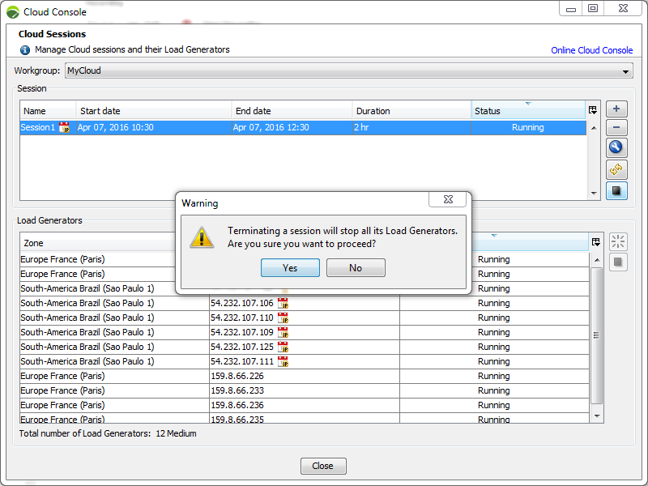
Task: Click the Close button at the bottom
Action: [323, 466]
